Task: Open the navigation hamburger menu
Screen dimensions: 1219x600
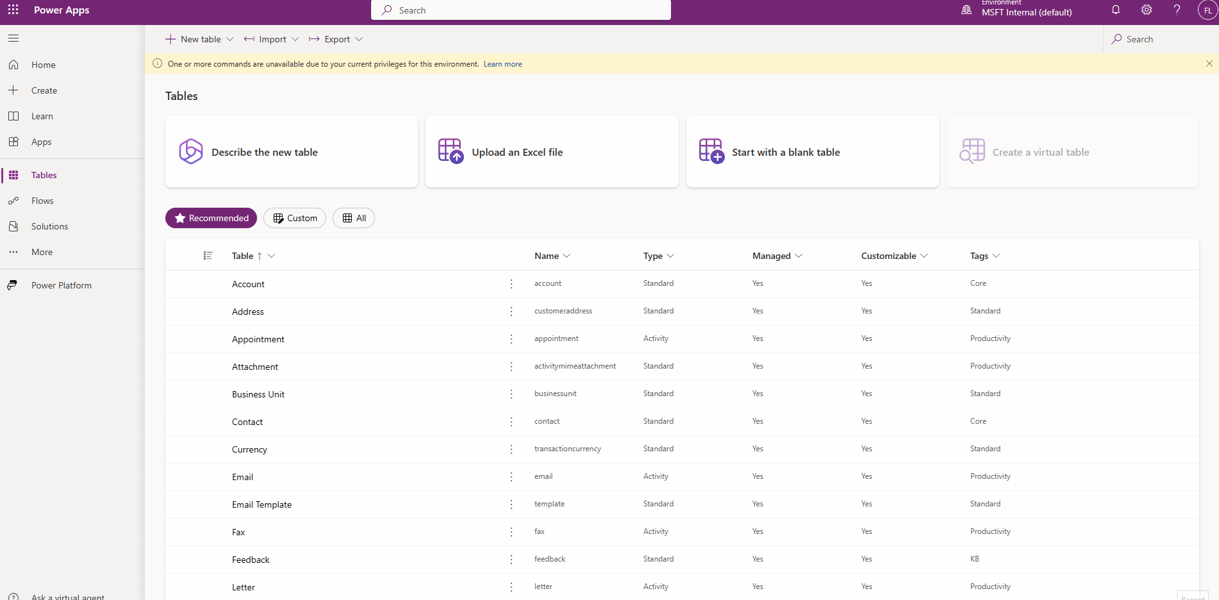Action: click(13, 38)
